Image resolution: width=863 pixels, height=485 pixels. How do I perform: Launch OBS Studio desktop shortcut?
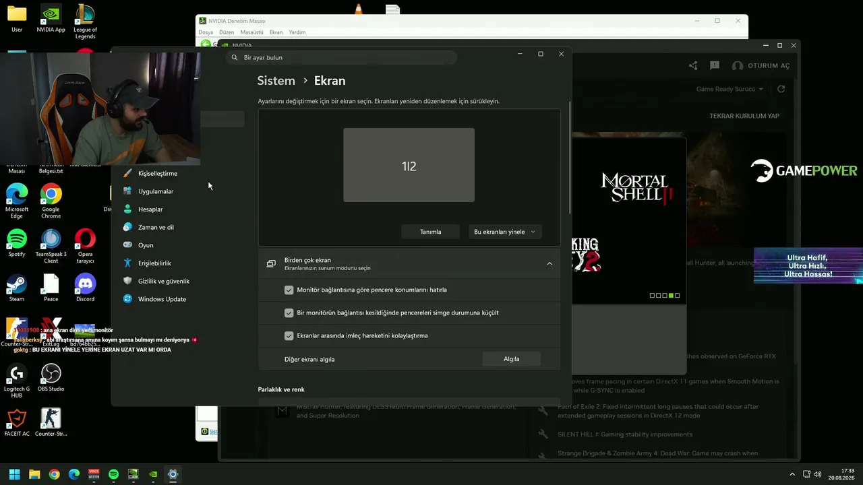pos(51,377)
